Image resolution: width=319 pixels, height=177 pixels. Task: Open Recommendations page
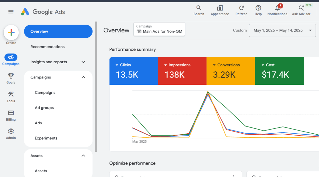point(47,47)
